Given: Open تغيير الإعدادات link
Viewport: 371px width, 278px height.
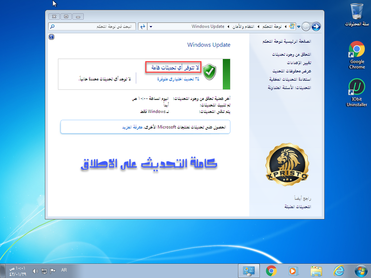Looking at the screenshot, I should click(x=299, y=63).
